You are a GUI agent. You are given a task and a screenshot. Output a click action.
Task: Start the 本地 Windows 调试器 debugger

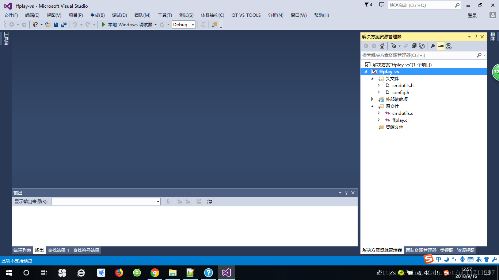[127, 24]
